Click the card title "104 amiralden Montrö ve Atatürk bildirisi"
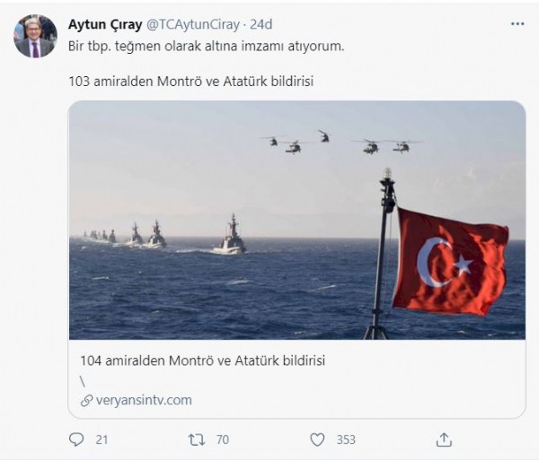 pyautogui.click(x=203, y=360)
